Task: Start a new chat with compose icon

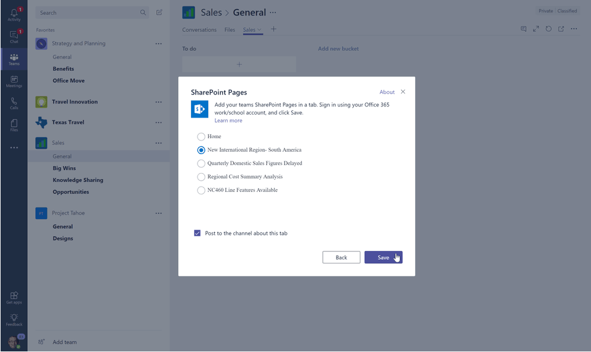Action: click(159, 12)
